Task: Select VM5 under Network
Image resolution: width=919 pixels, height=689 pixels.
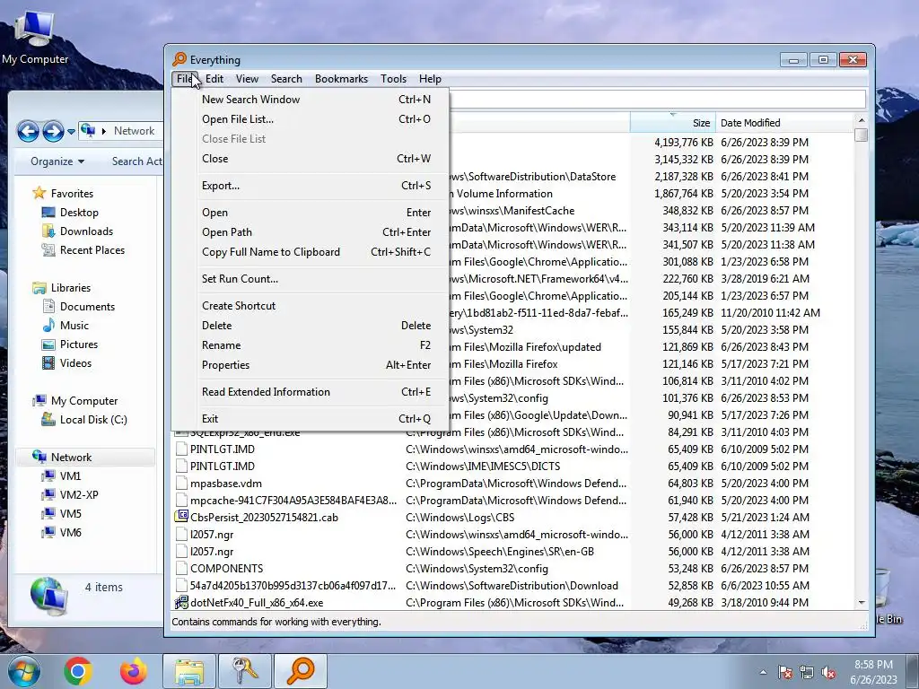Action: pos(61,513)
